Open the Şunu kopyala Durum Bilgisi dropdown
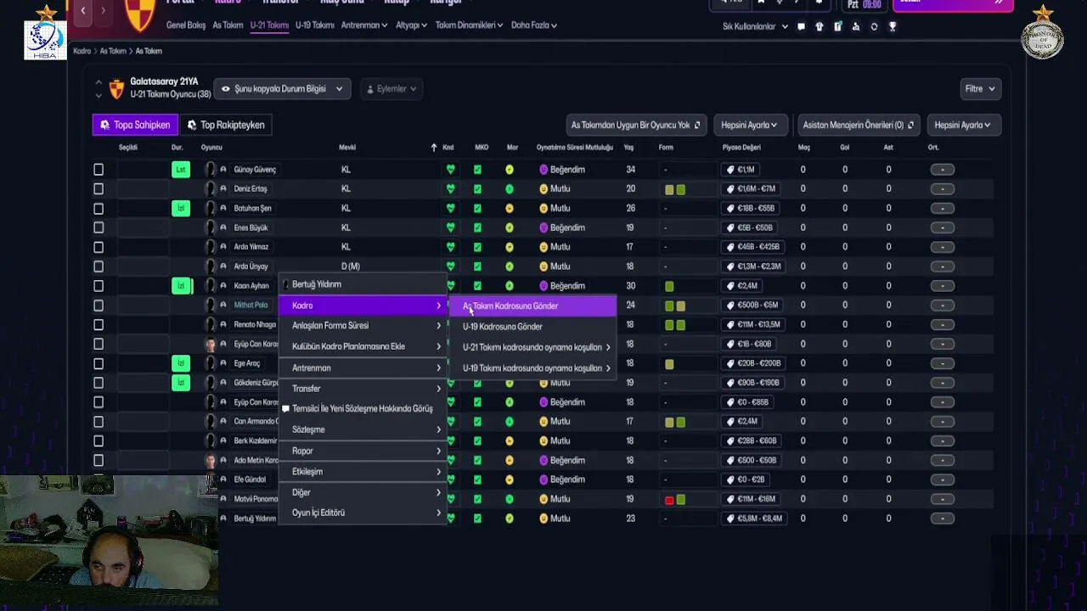The height and width of the screenshot is (611, 1087). tap(282, 88)
